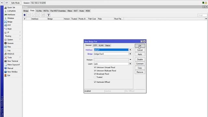208x117 pixels.
Task: Click Make Supout.rif
Action: 13,65
